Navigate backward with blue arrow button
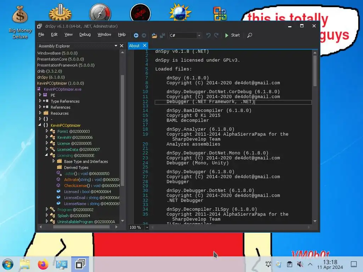 click(x=136, y=35)
